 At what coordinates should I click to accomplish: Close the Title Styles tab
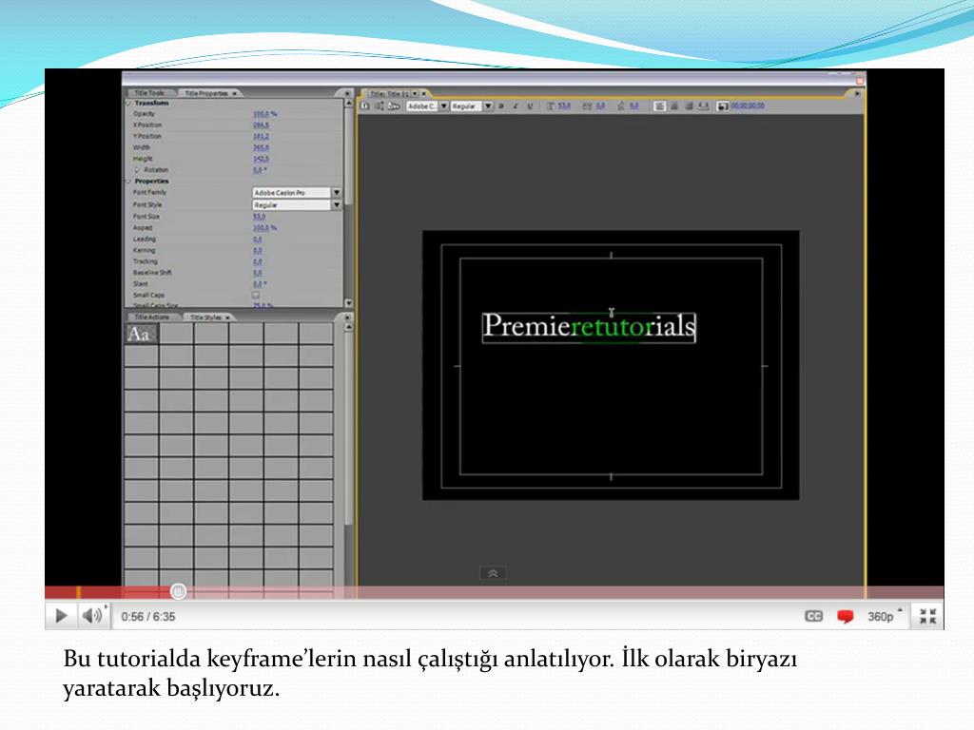228,317
